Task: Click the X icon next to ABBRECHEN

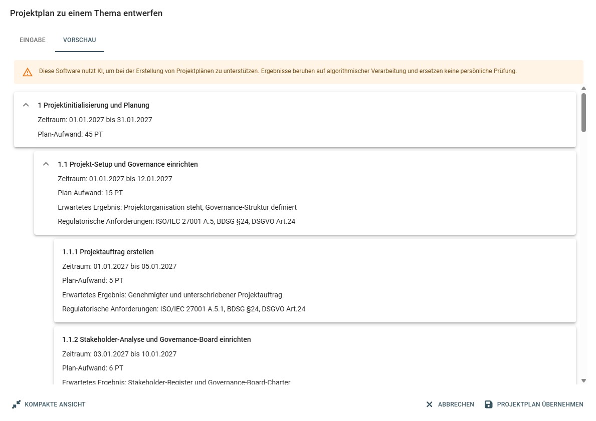Action: click(429, 404)
